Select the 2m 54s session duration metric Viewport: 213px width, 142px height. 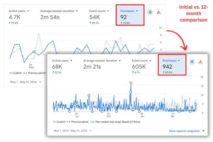[x=50, y=17]
